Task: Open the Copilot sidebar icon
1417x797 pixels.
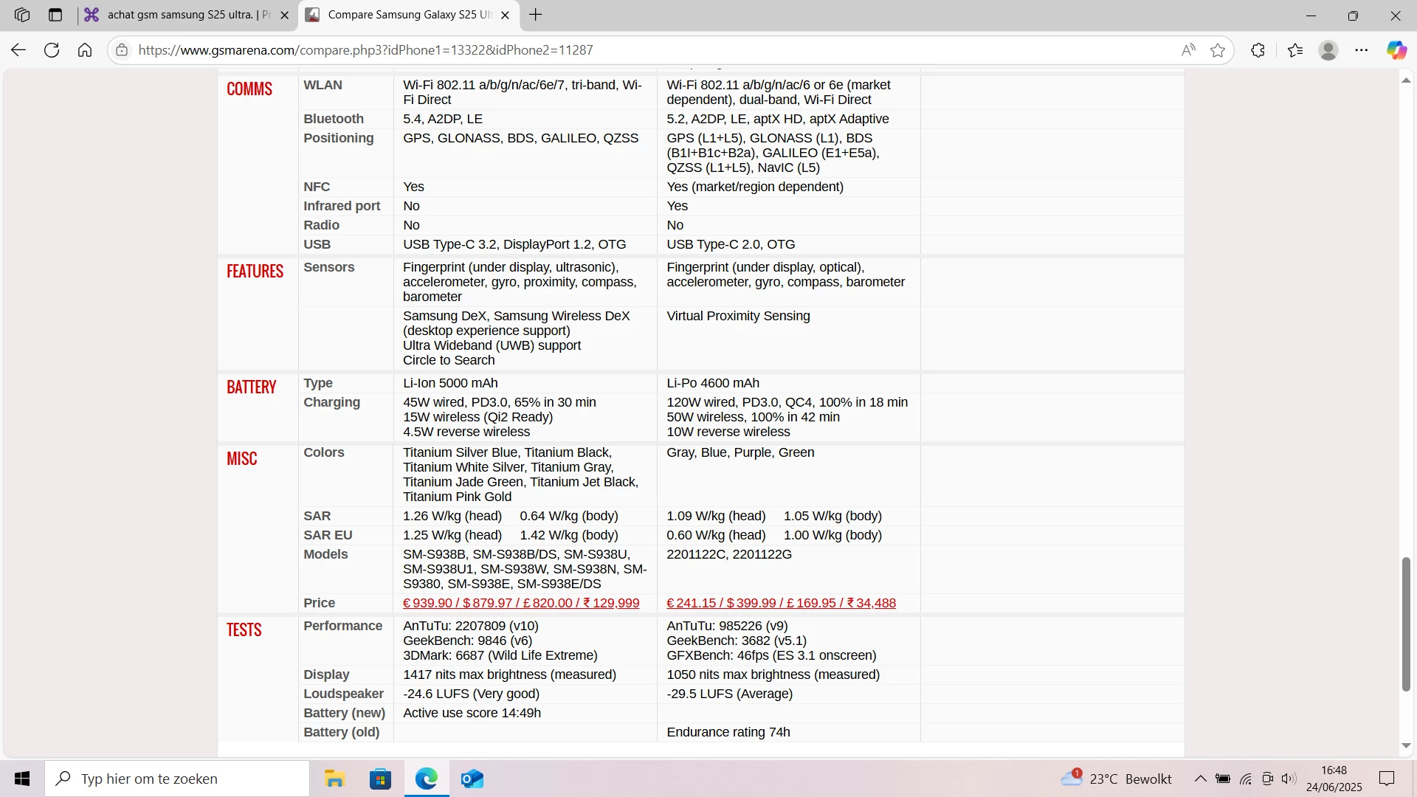Action: click(1396, 50)
